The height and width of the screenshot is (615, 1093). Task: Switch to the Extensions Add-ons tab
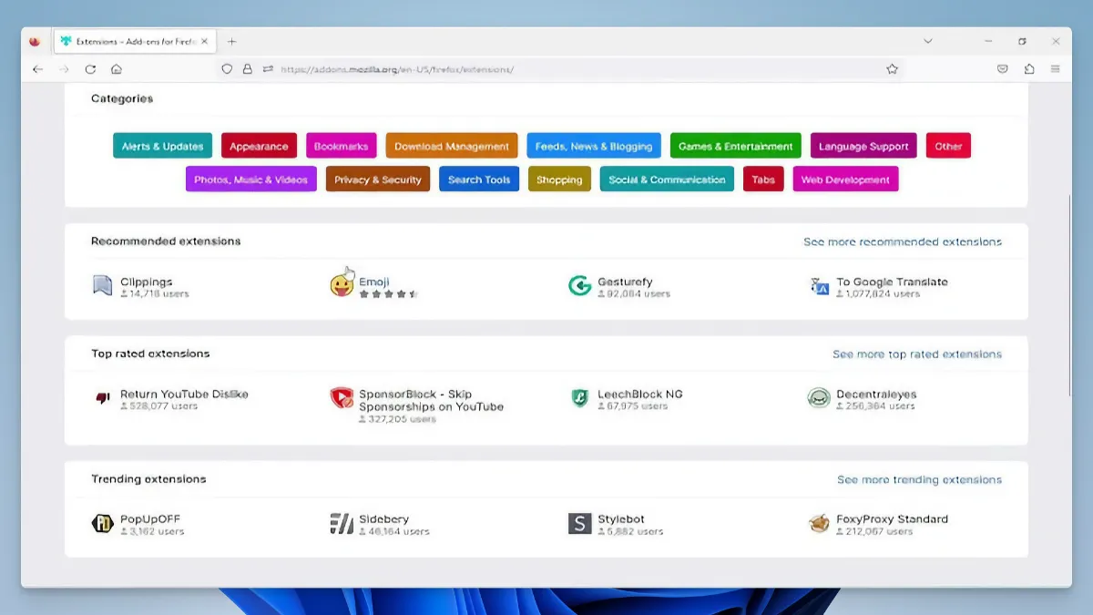click(x=128, y=42)
